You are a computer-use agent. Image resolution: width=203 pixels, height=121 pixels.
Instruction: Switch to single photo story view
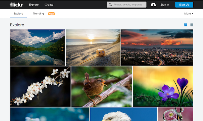(x=192, y=25)
